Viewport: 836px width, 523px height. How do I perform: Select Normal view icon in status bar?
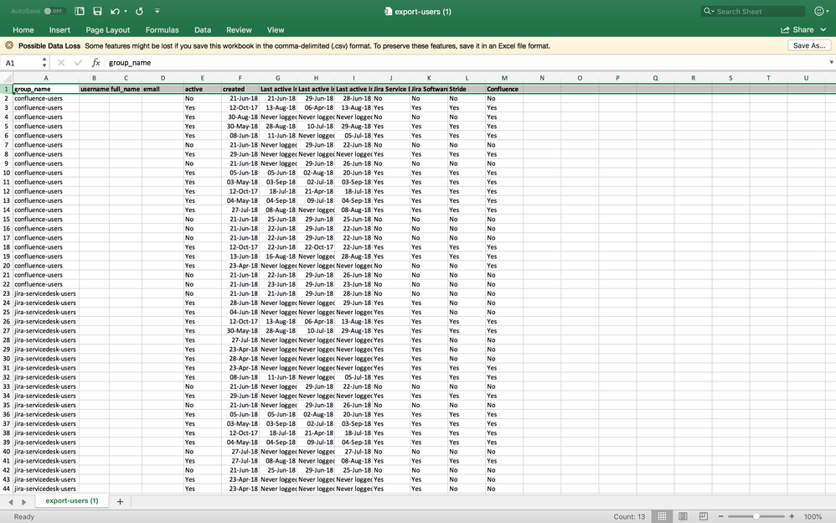point(662,516)
